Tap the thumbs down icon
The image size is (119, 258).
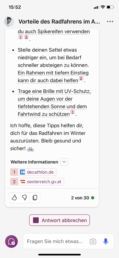coord(24,198)
